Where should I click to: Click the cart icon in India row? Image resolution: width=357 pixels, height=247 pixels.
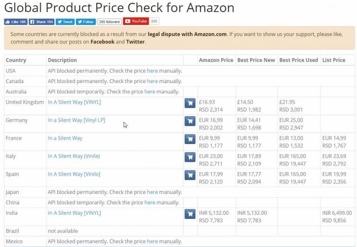pyautogui.click(x=190, y=214)
